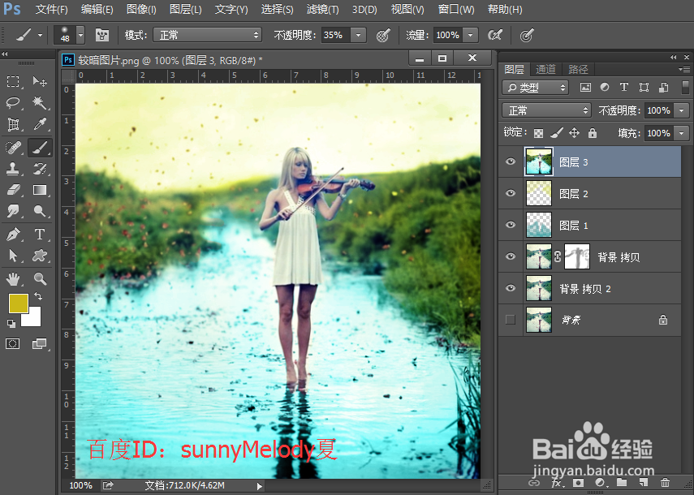Select the Brush tool in toolbox
694x495 pixels.
40,148
